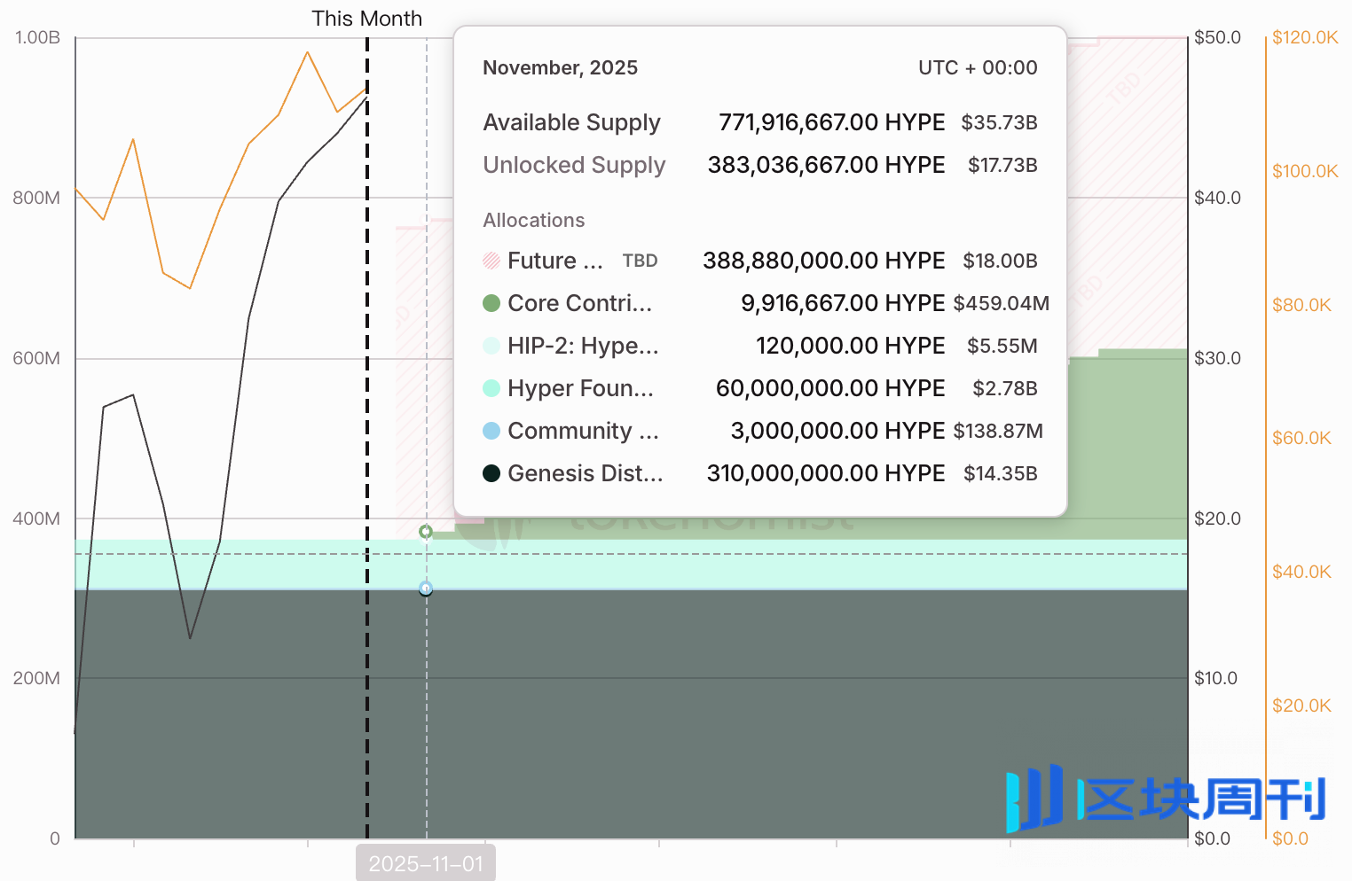1352x881 pixels.
Task: Click the '$14.35B' value
Action: pyautogui.click(x=1001, y=473)
